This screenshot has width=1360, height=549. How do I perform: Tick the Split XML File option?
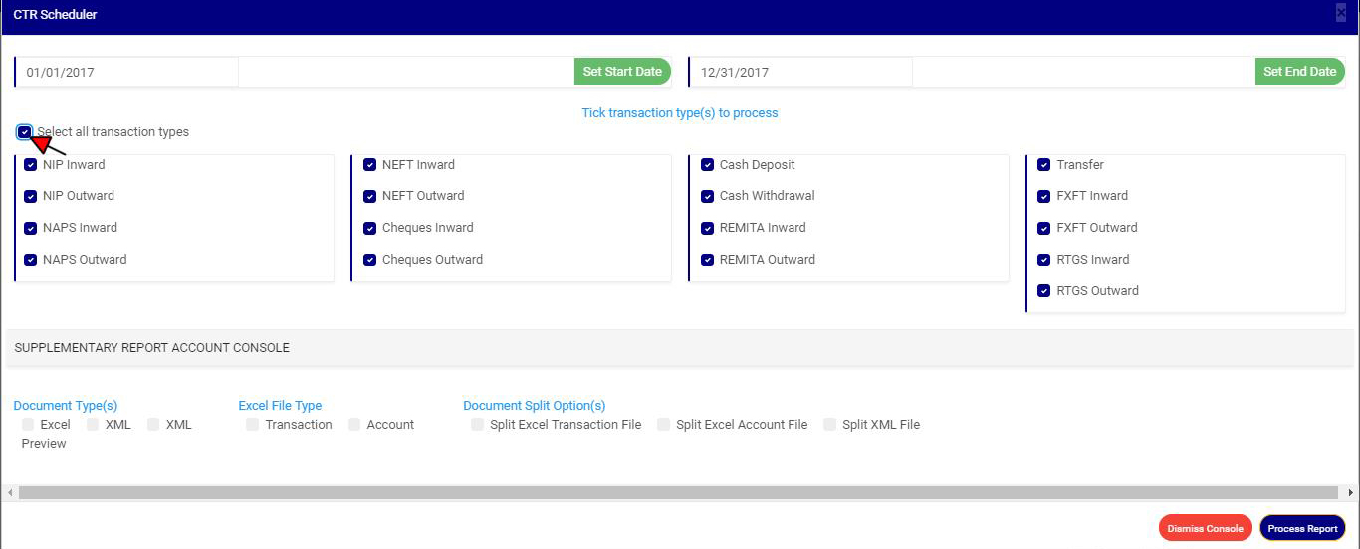pyautogui.click(x=829, y=425)
